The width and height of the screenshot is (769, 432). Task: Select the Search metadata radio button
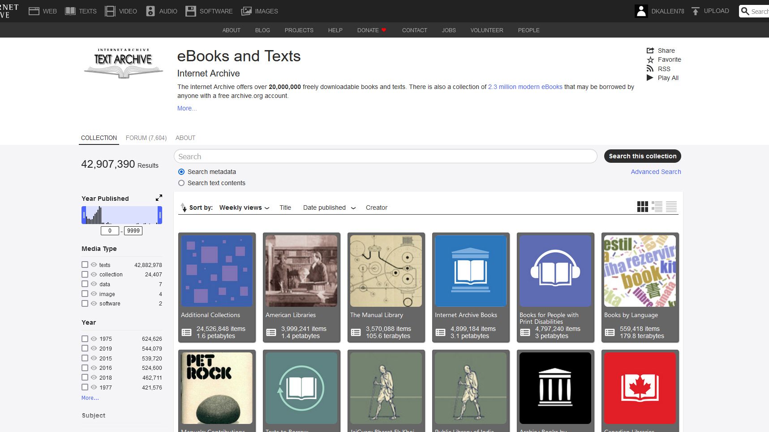[181, 172]
